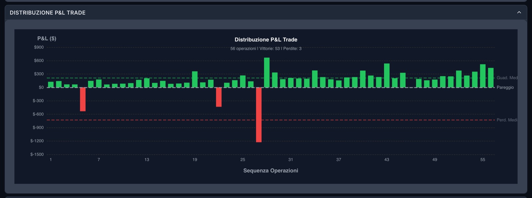532x198 pixels.
Task: Click the green bar above sequence label 55
Action: (483, 76)
